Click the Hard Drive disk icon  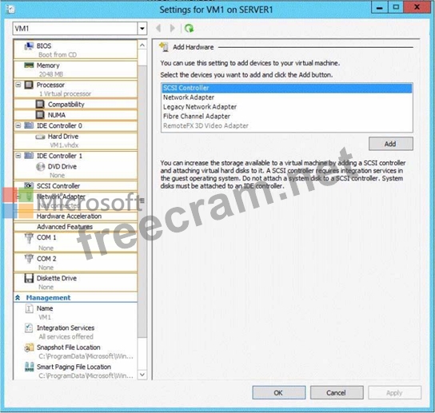40,137
